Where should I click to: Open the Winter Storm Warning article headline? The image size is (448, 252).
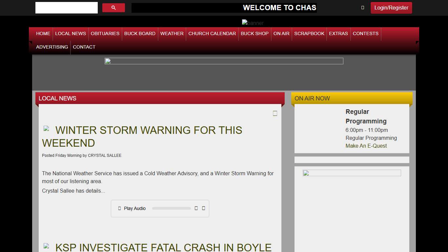pos(149,130)
